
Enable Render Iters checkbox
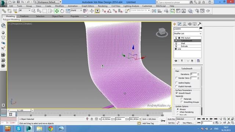[176, 78]
